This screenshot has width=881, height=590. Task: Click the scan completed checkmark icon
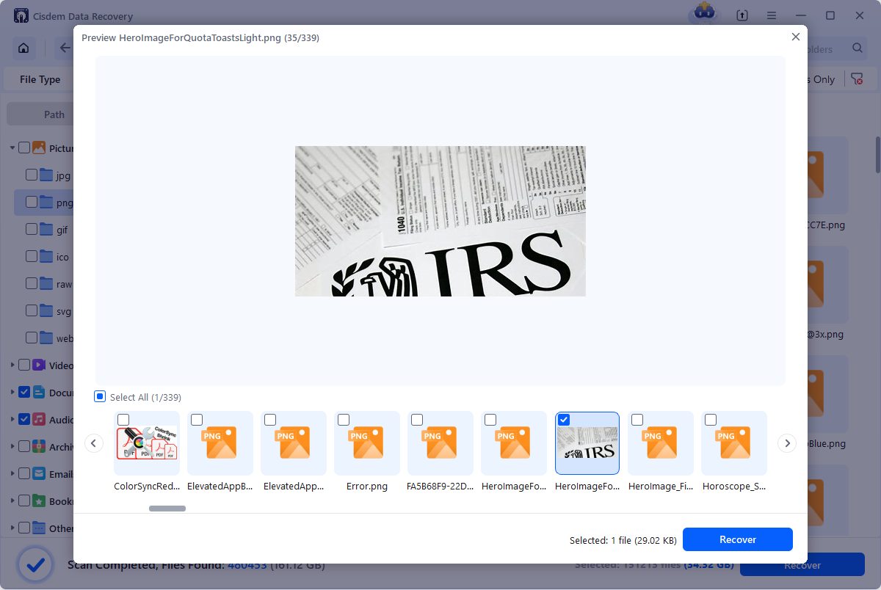(x=36, y=565)
